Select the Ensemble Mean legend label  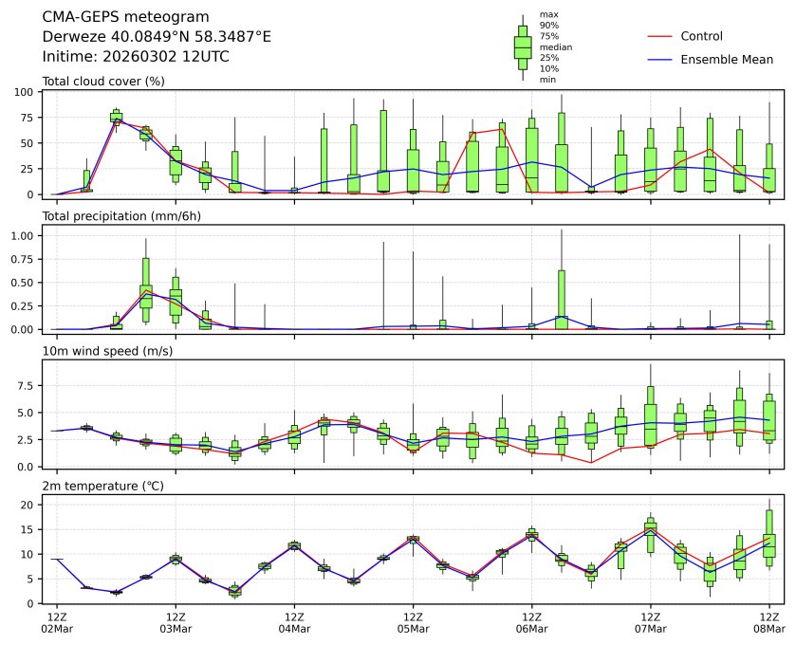point(727,60)
